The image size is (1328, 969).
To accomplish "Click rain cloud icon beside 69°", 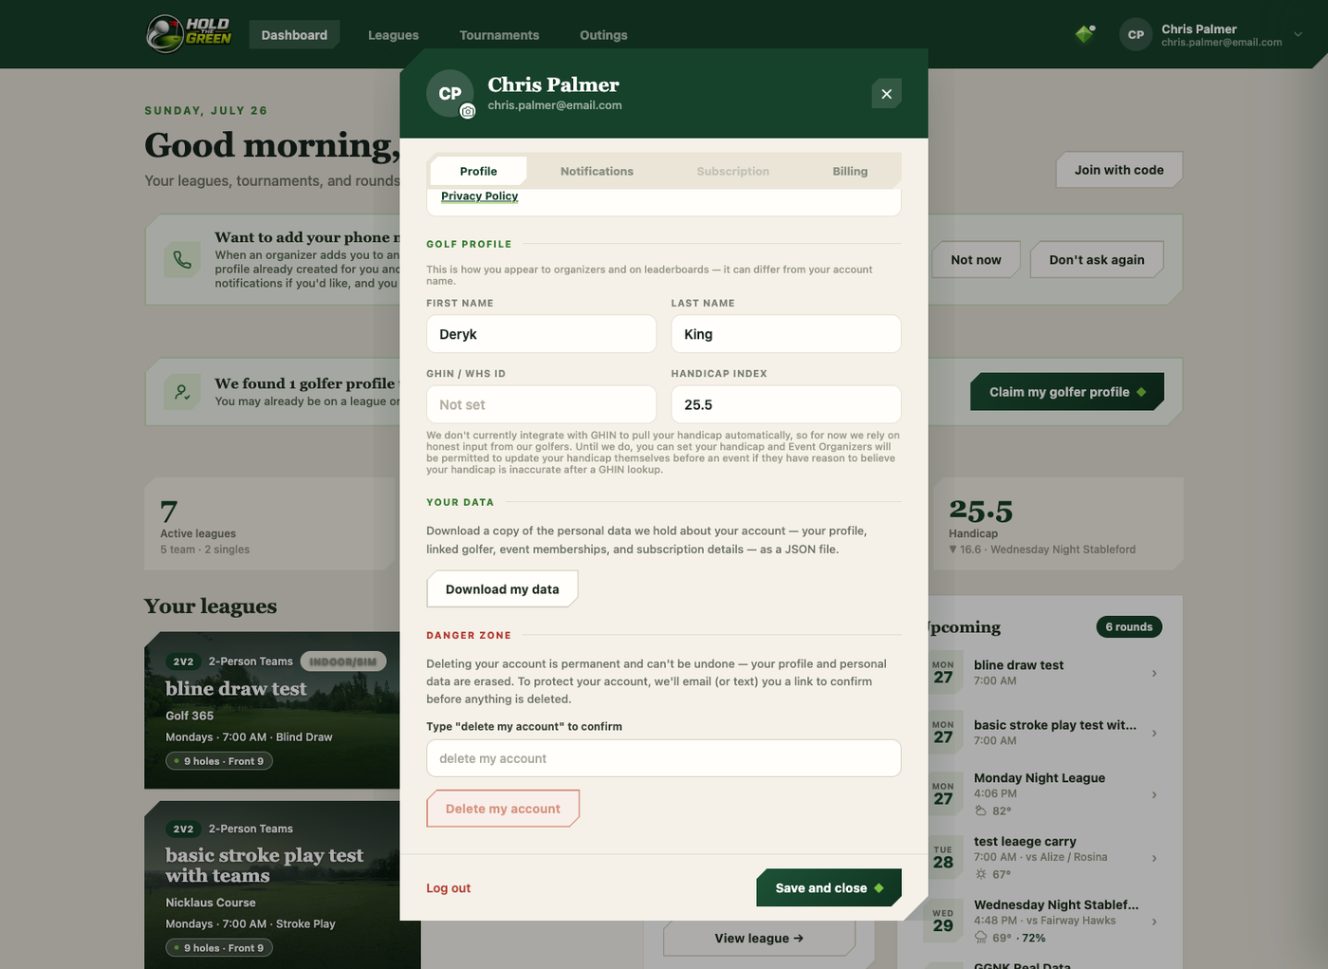I will (981, 938).
